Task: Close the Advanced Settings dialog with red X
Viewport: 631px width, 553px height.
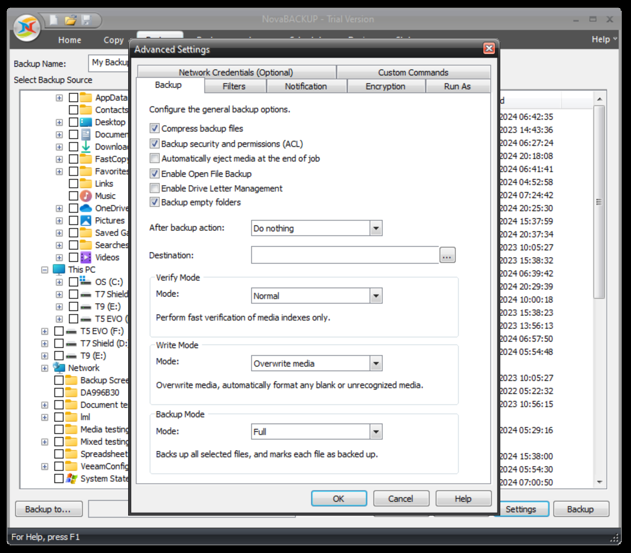Action: [489, 48]
